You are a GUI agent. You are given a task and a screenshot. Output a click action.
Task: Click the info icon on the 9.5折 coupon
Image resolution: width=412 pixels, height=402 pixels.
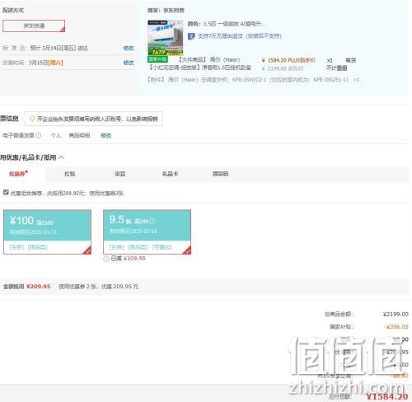[152, 221]
